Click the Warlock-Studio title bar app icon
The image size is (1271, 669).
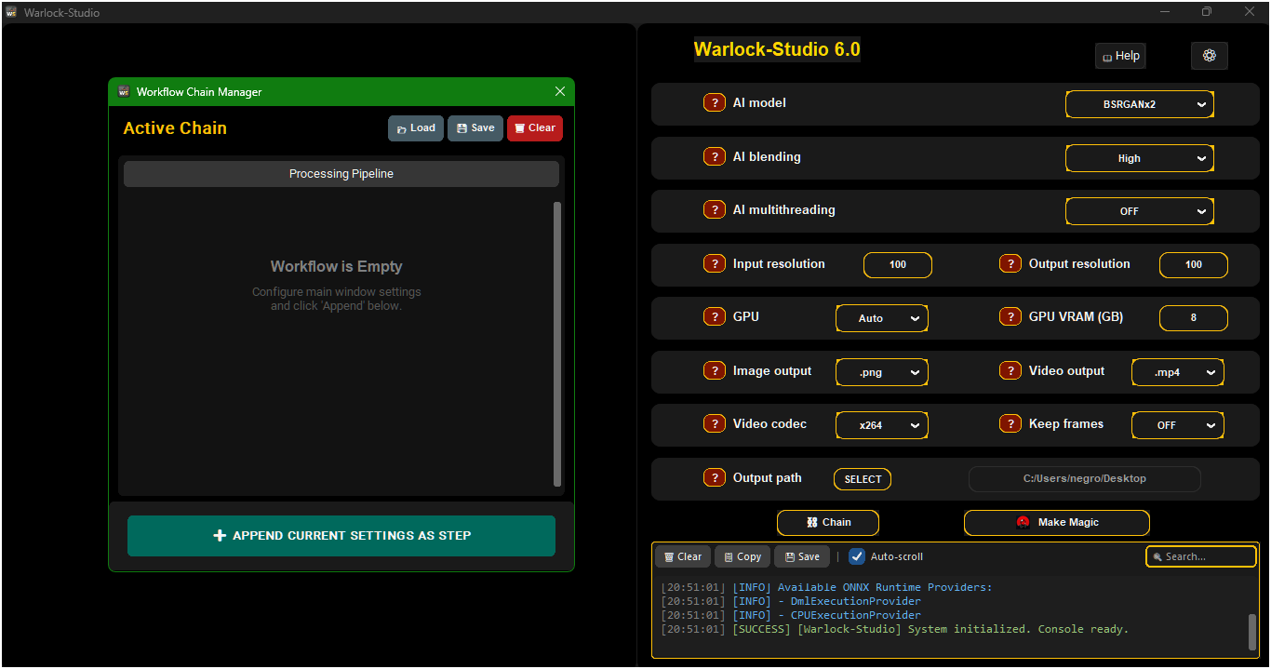coord(11,12)
